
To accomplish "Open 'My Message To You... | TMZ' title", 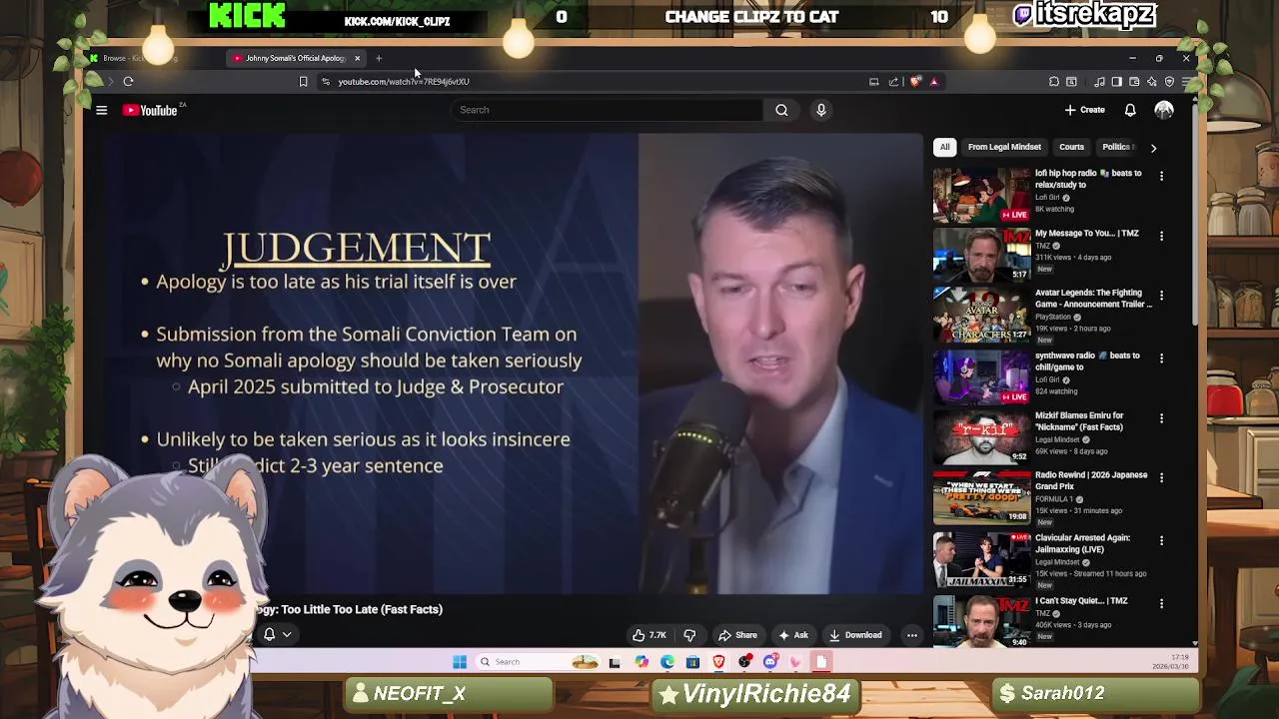I will (1087, 234).
